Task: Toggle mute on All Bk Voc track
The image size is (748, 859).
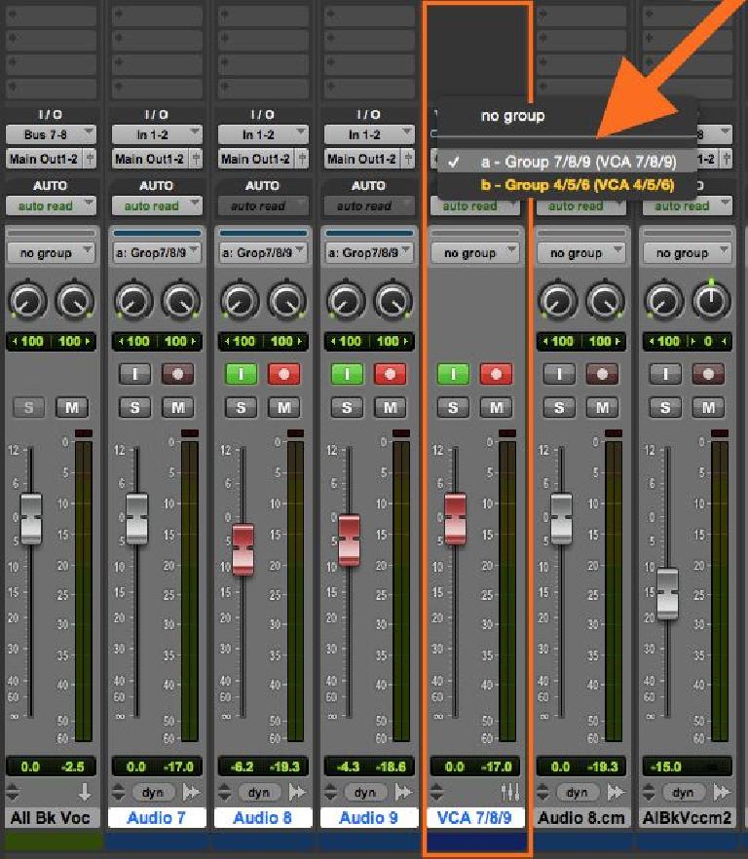Action: (x=72, y=407)
